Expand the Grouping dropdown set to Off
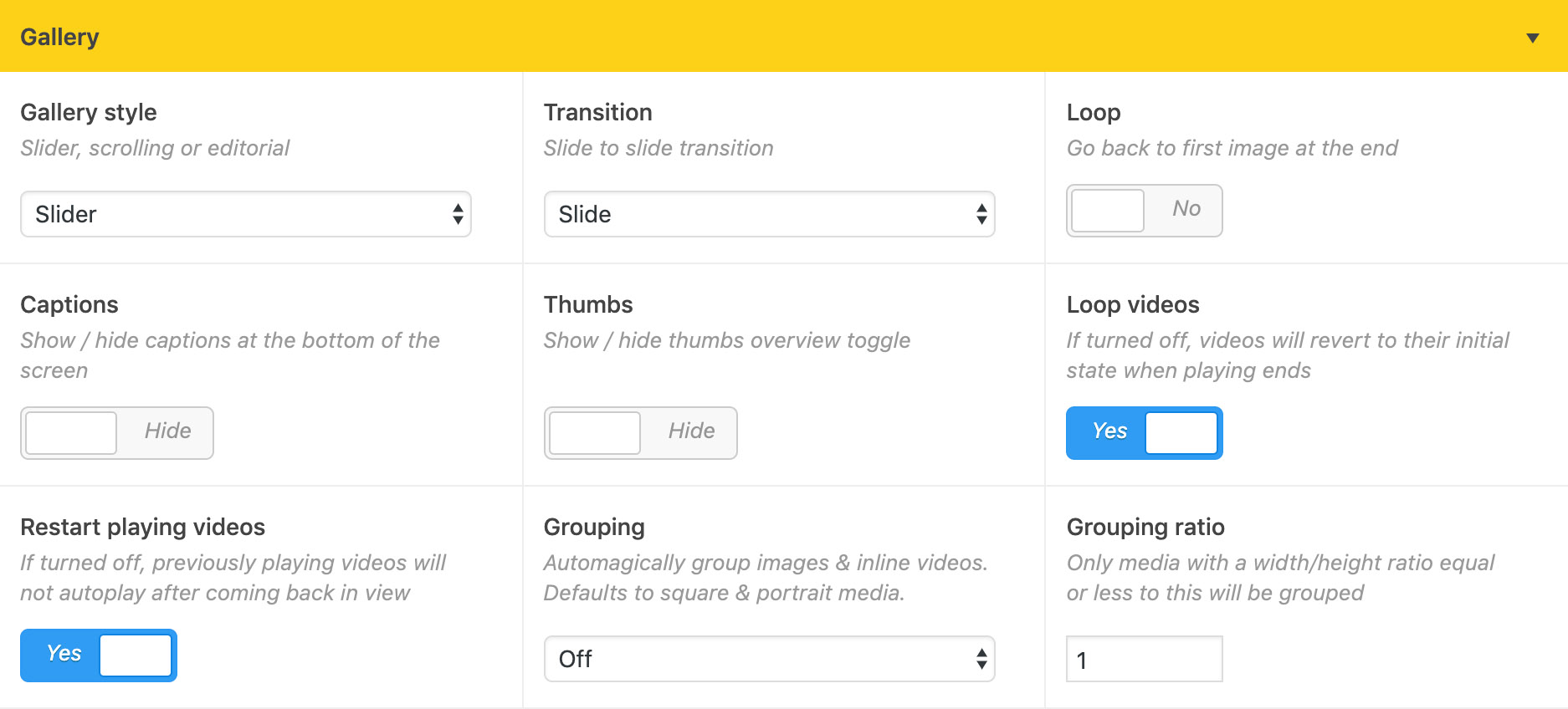Screen dimensions: 1568x709 pos(769,659)
